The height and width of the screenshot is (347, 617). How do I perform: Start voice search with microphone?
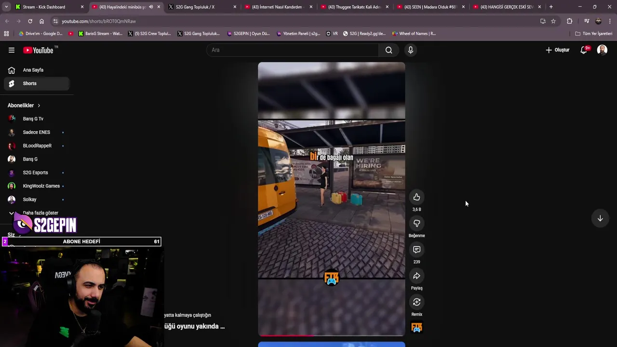point(410,50)
